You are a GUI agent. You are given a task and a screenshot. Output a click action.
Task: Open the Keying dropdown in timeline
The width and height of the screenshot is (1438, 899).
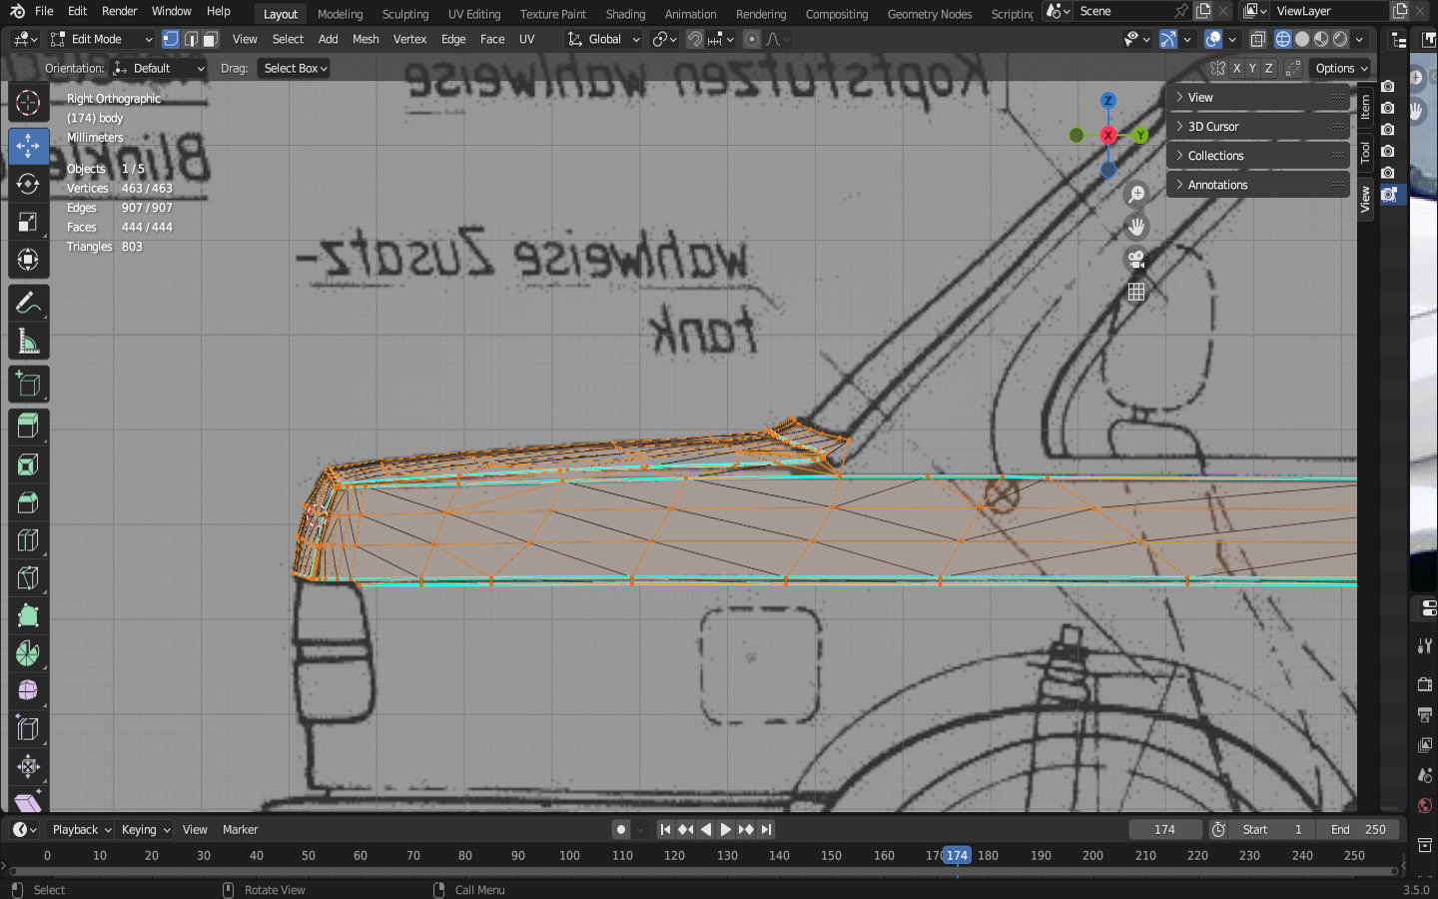(x=145, y=829)
